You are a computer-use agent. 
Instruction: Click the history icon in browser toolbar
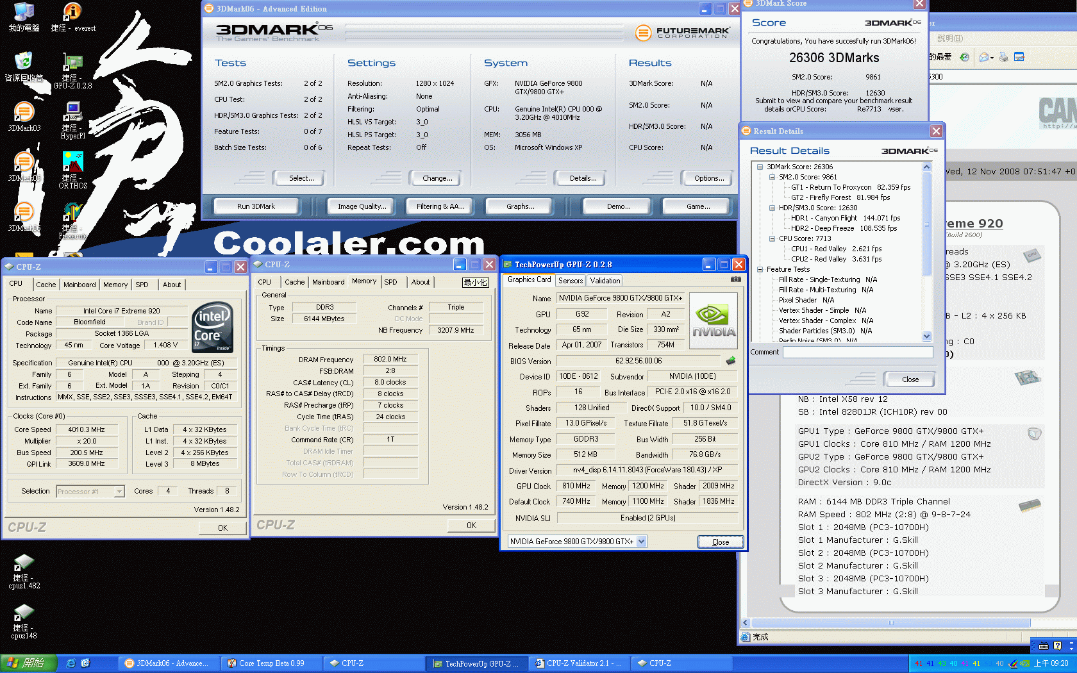click(x=964, y=57)
